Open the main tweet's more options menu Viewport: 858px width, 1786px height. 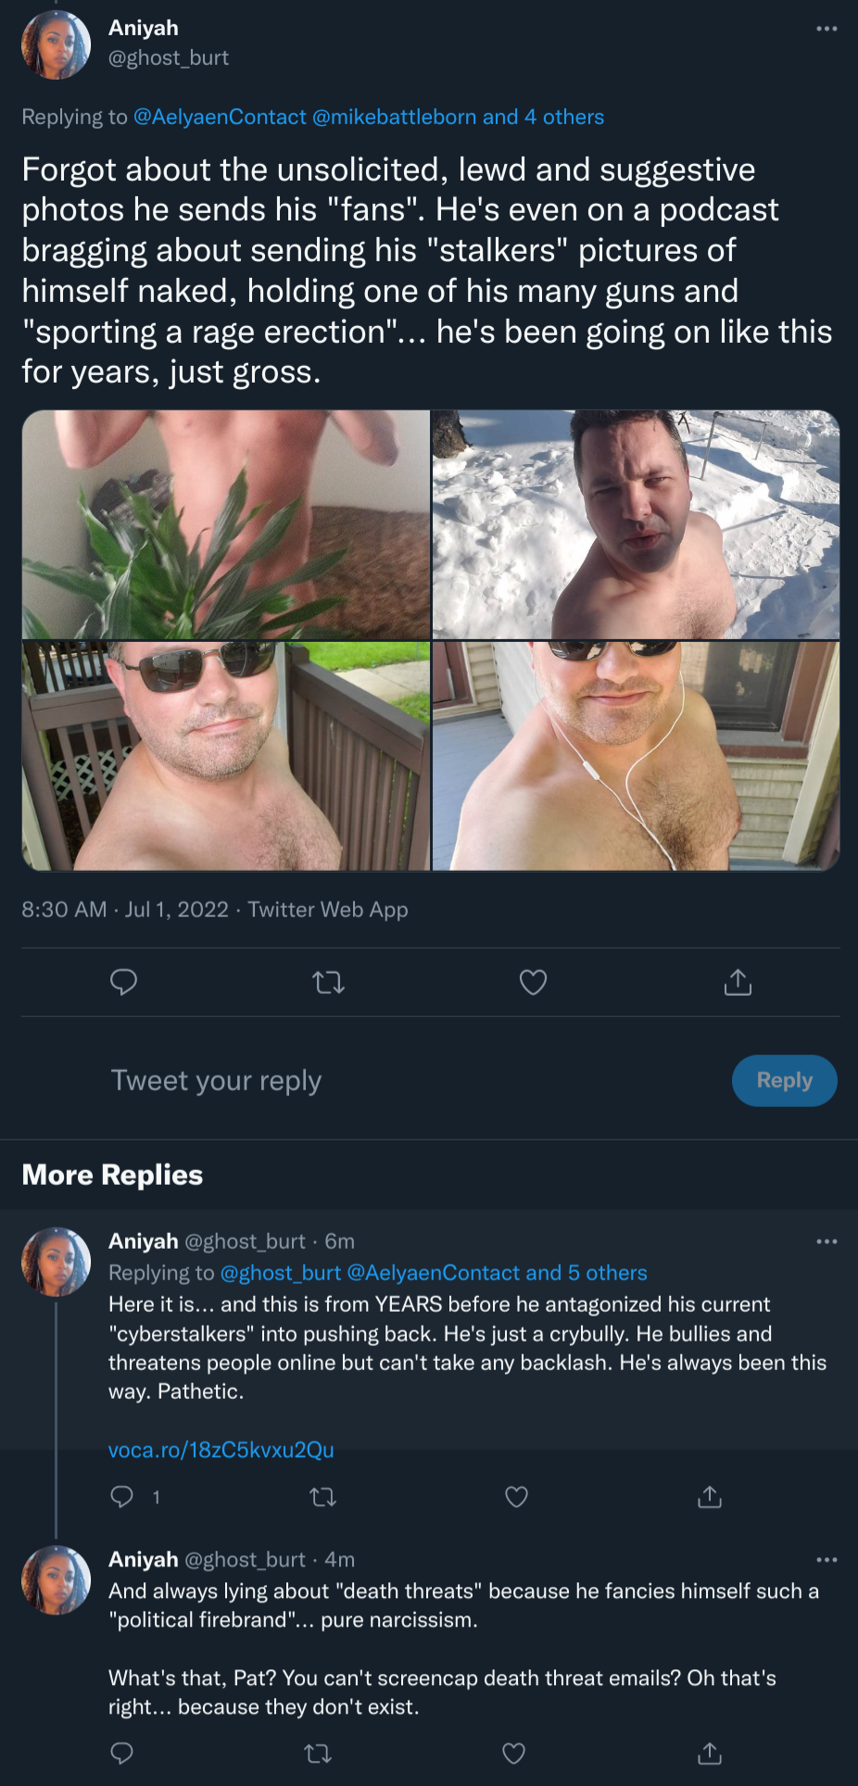(826, 29)
